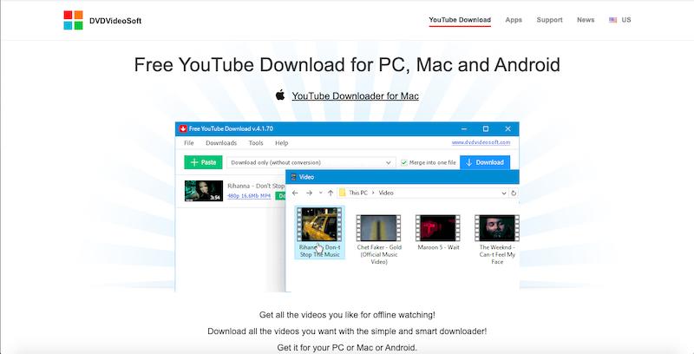Click the Rihanna - Don't Stop title text

coord(256,186)
